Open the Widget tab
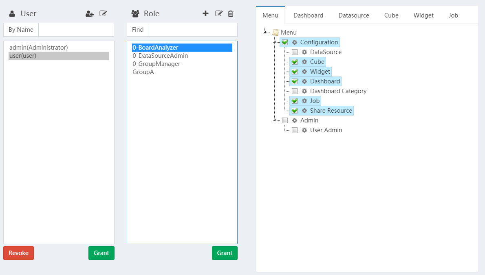This screenshot has height=275, width=485. (x=423, y=15)
